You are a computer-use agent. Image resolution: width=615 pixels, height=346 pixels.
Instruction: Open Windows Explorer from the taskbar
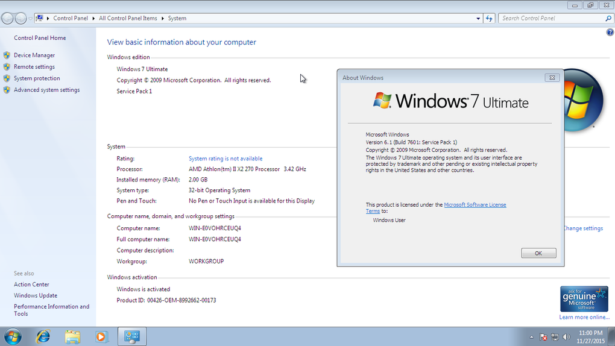(x=72, y=336)
